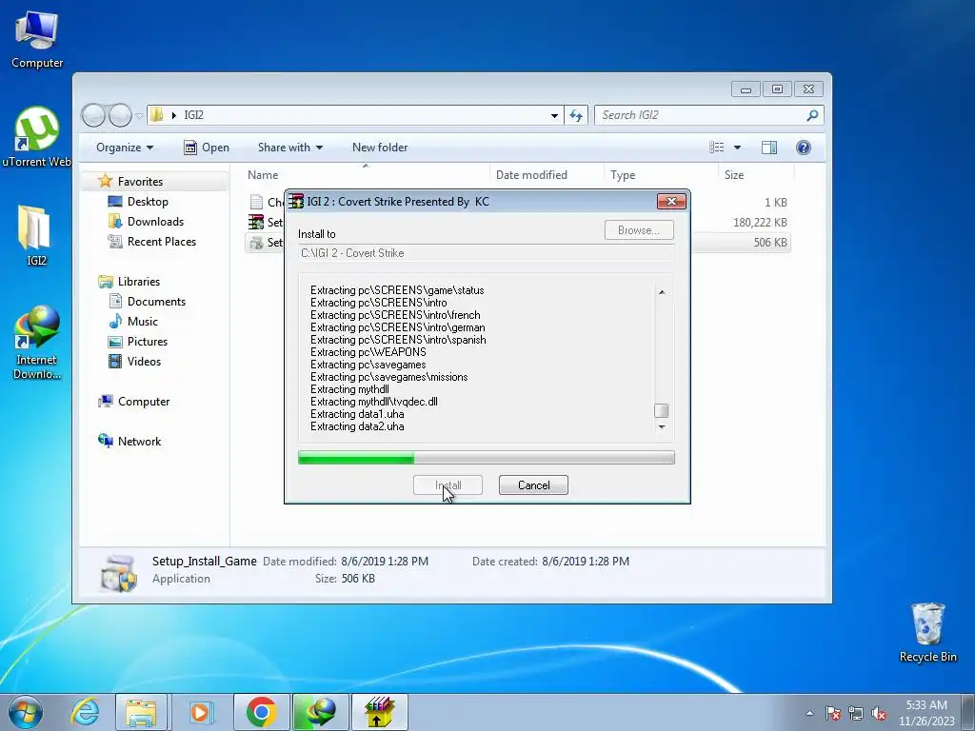Select Favorites in navigation pane
Image resolution: width=975 pixels, height=731 pixels.
click(x=140, y=182)
